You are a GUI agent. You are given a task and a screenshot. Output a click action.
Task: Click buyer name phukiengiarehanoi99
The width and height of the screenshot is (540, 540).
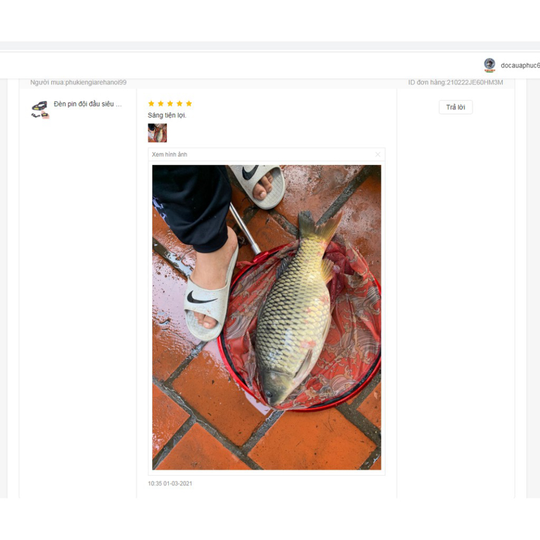click(x=96, y=82)
